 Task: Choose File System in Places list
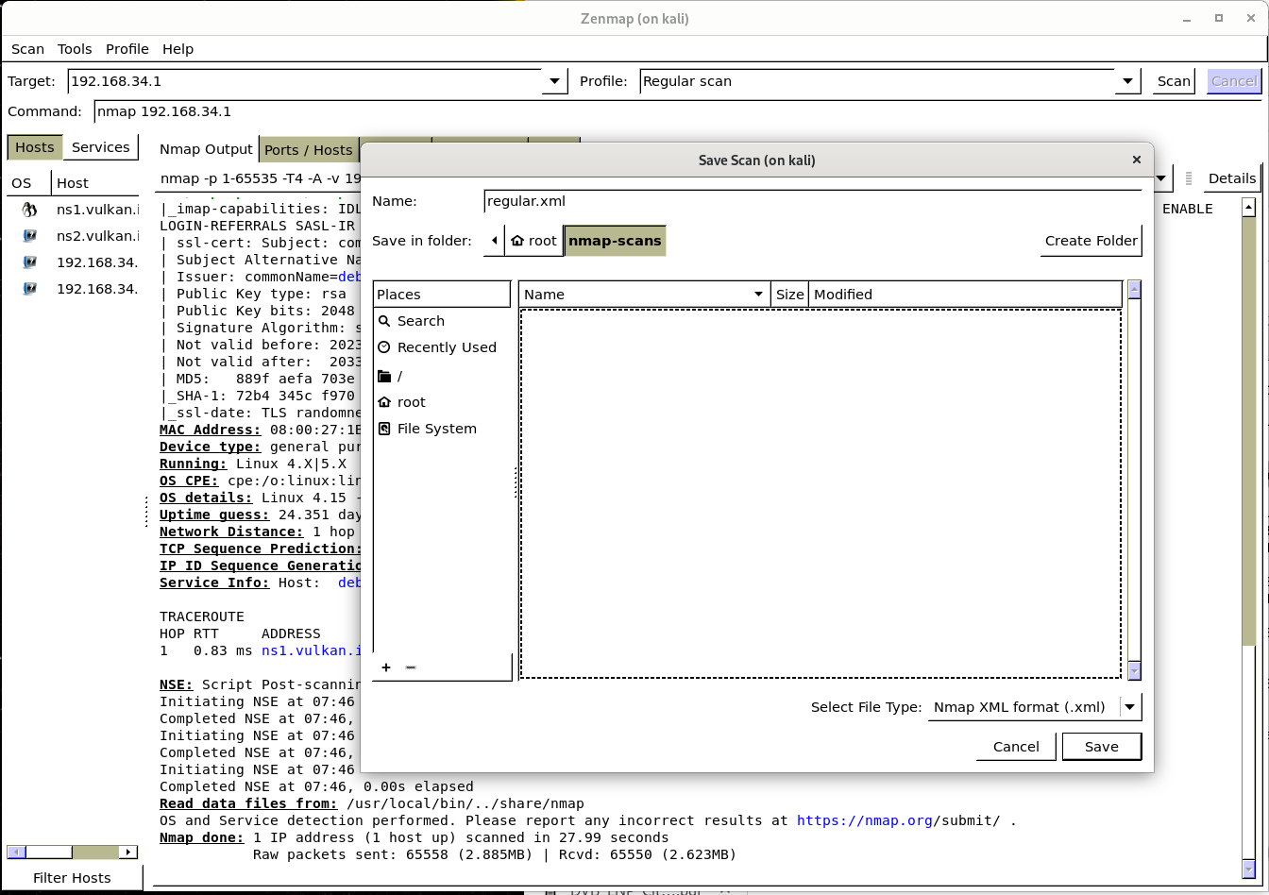pos(436,429)
